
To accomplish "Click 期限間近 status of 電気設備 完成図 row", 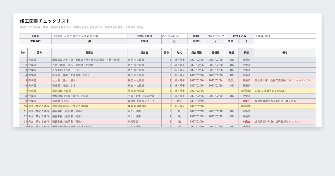I will tap(247, 91).
